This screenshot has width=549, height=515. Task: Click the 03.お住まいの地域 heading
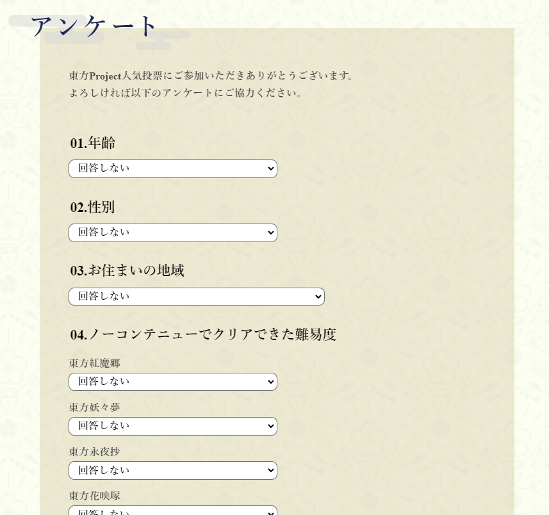pos(127,270)
